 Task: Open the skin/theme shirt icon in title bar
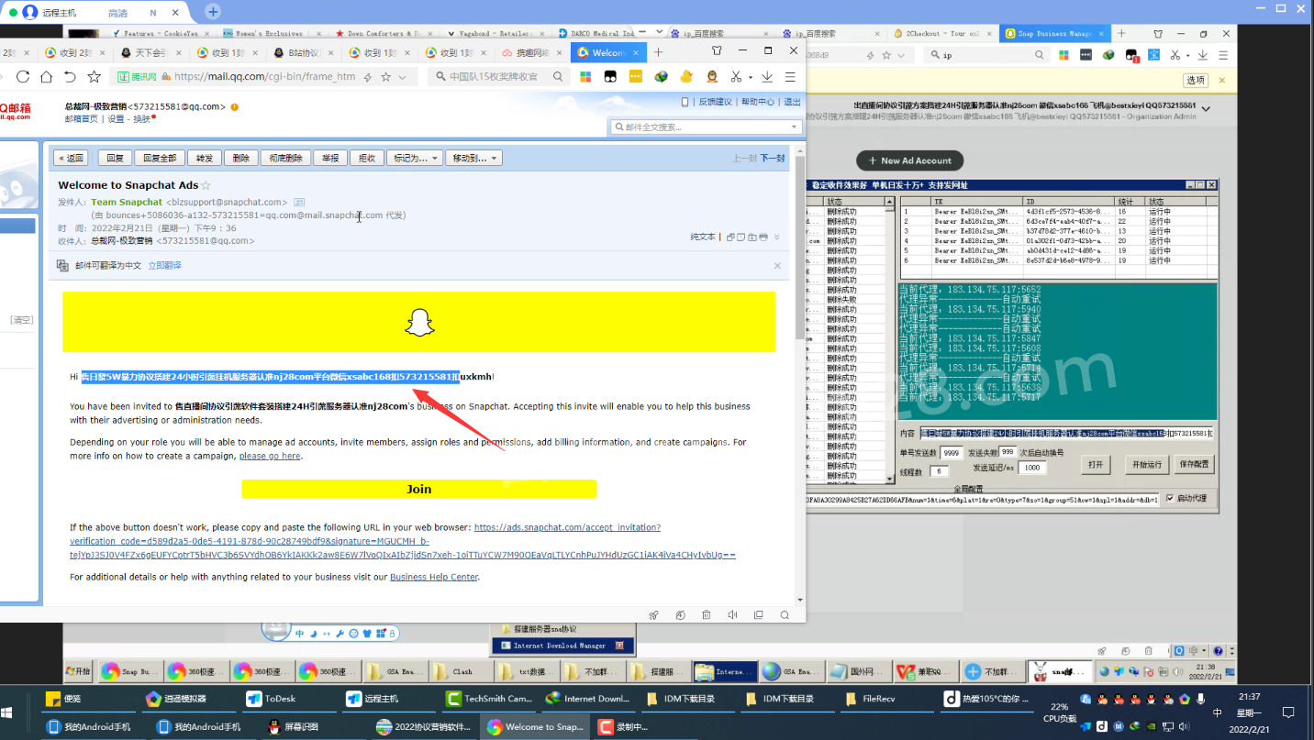pos(717,51)
